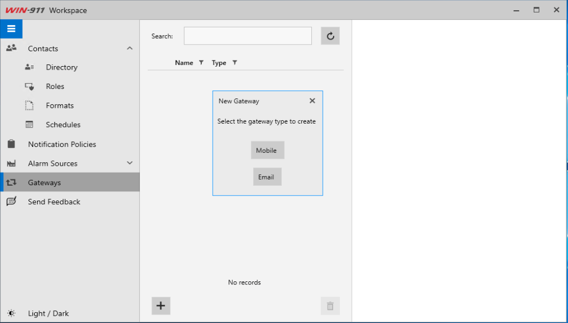Select Alarm Sources in the sidebar
This screenshot has height=323, width=568.
click(x=52, y=163)
